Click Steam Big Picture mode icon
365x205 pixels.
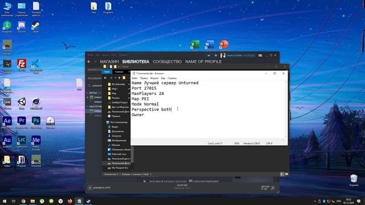tap(260, 55)
